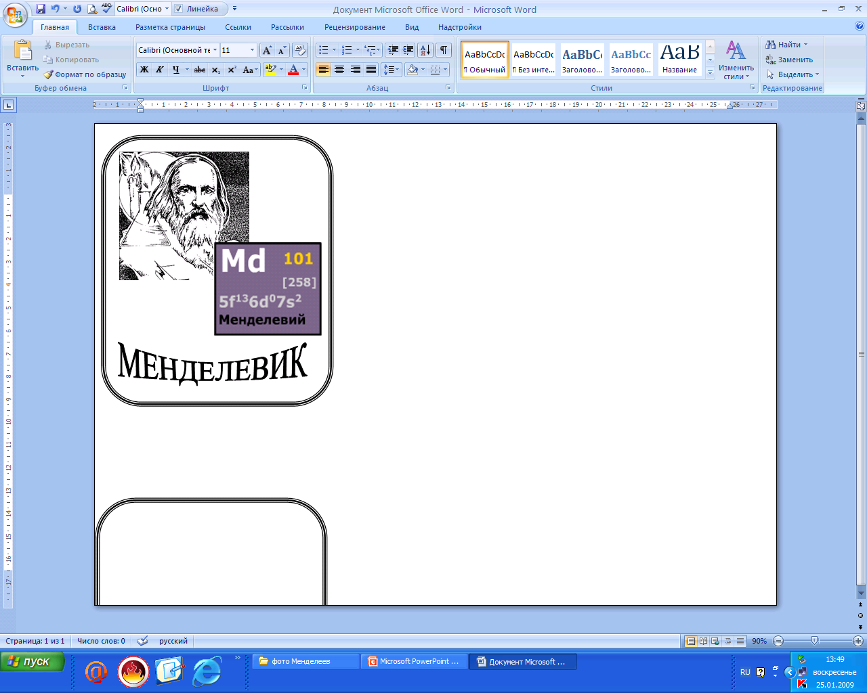Select Обычный style
The height and width of the screenshot is (693, 867).
click(x=485, y=60)
